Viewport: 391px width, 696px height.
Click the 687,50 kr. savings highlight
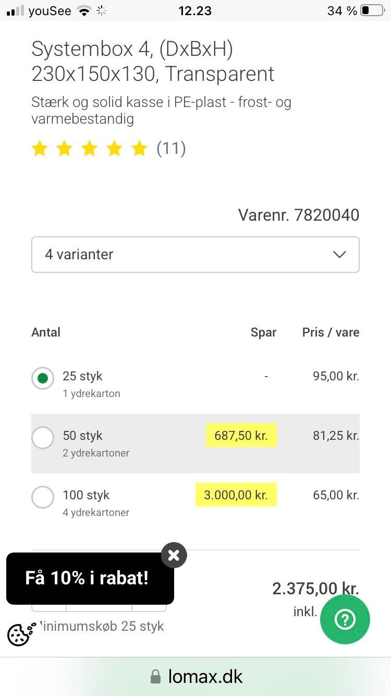[241, 436]
